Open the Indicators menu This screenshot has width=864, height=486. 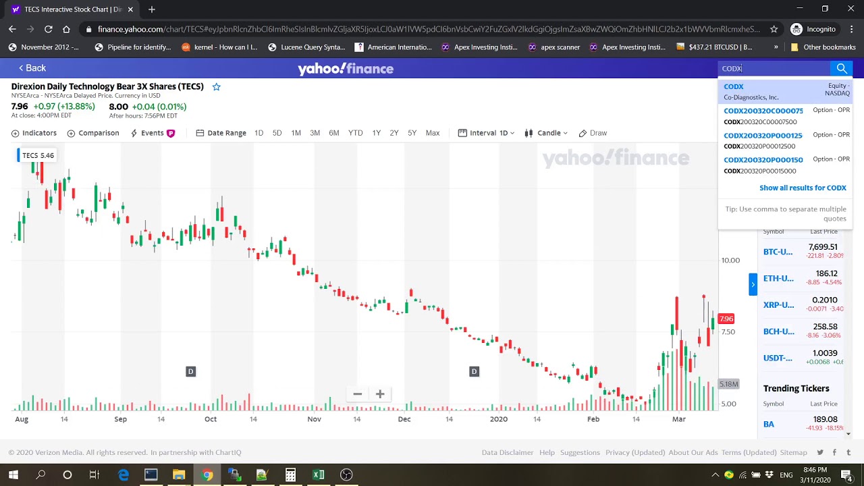click(x=34, y=133)
